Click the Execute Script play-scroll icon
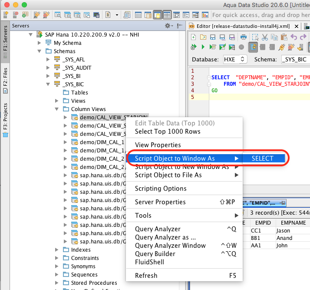 pyautogui.click(x=213, y=47)
